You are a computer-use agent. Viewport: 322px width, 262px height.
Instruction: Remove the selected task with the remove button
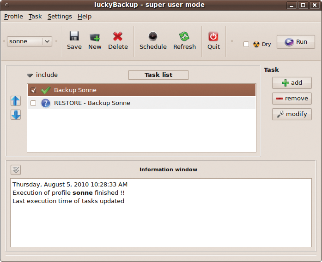pyautogui.click(x=292, y=99)
